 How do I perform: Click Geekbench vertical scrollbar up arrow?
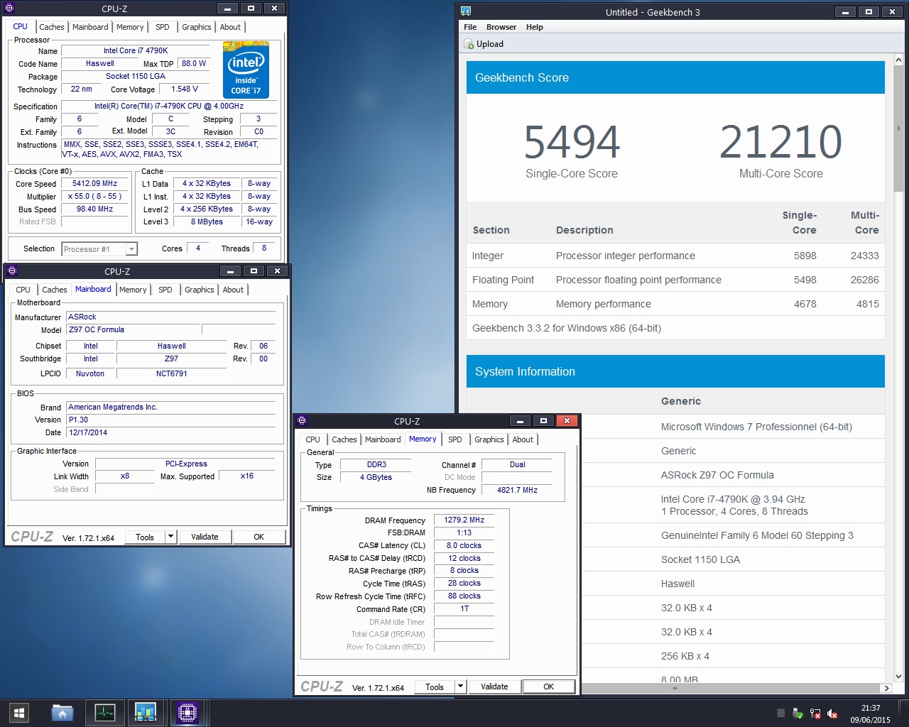tap(898, 60)
